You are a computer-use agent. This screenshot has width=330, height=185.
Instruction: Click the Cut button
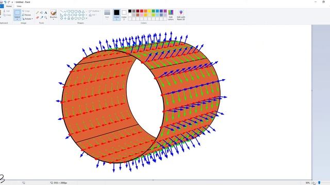(x=7, y=11)
